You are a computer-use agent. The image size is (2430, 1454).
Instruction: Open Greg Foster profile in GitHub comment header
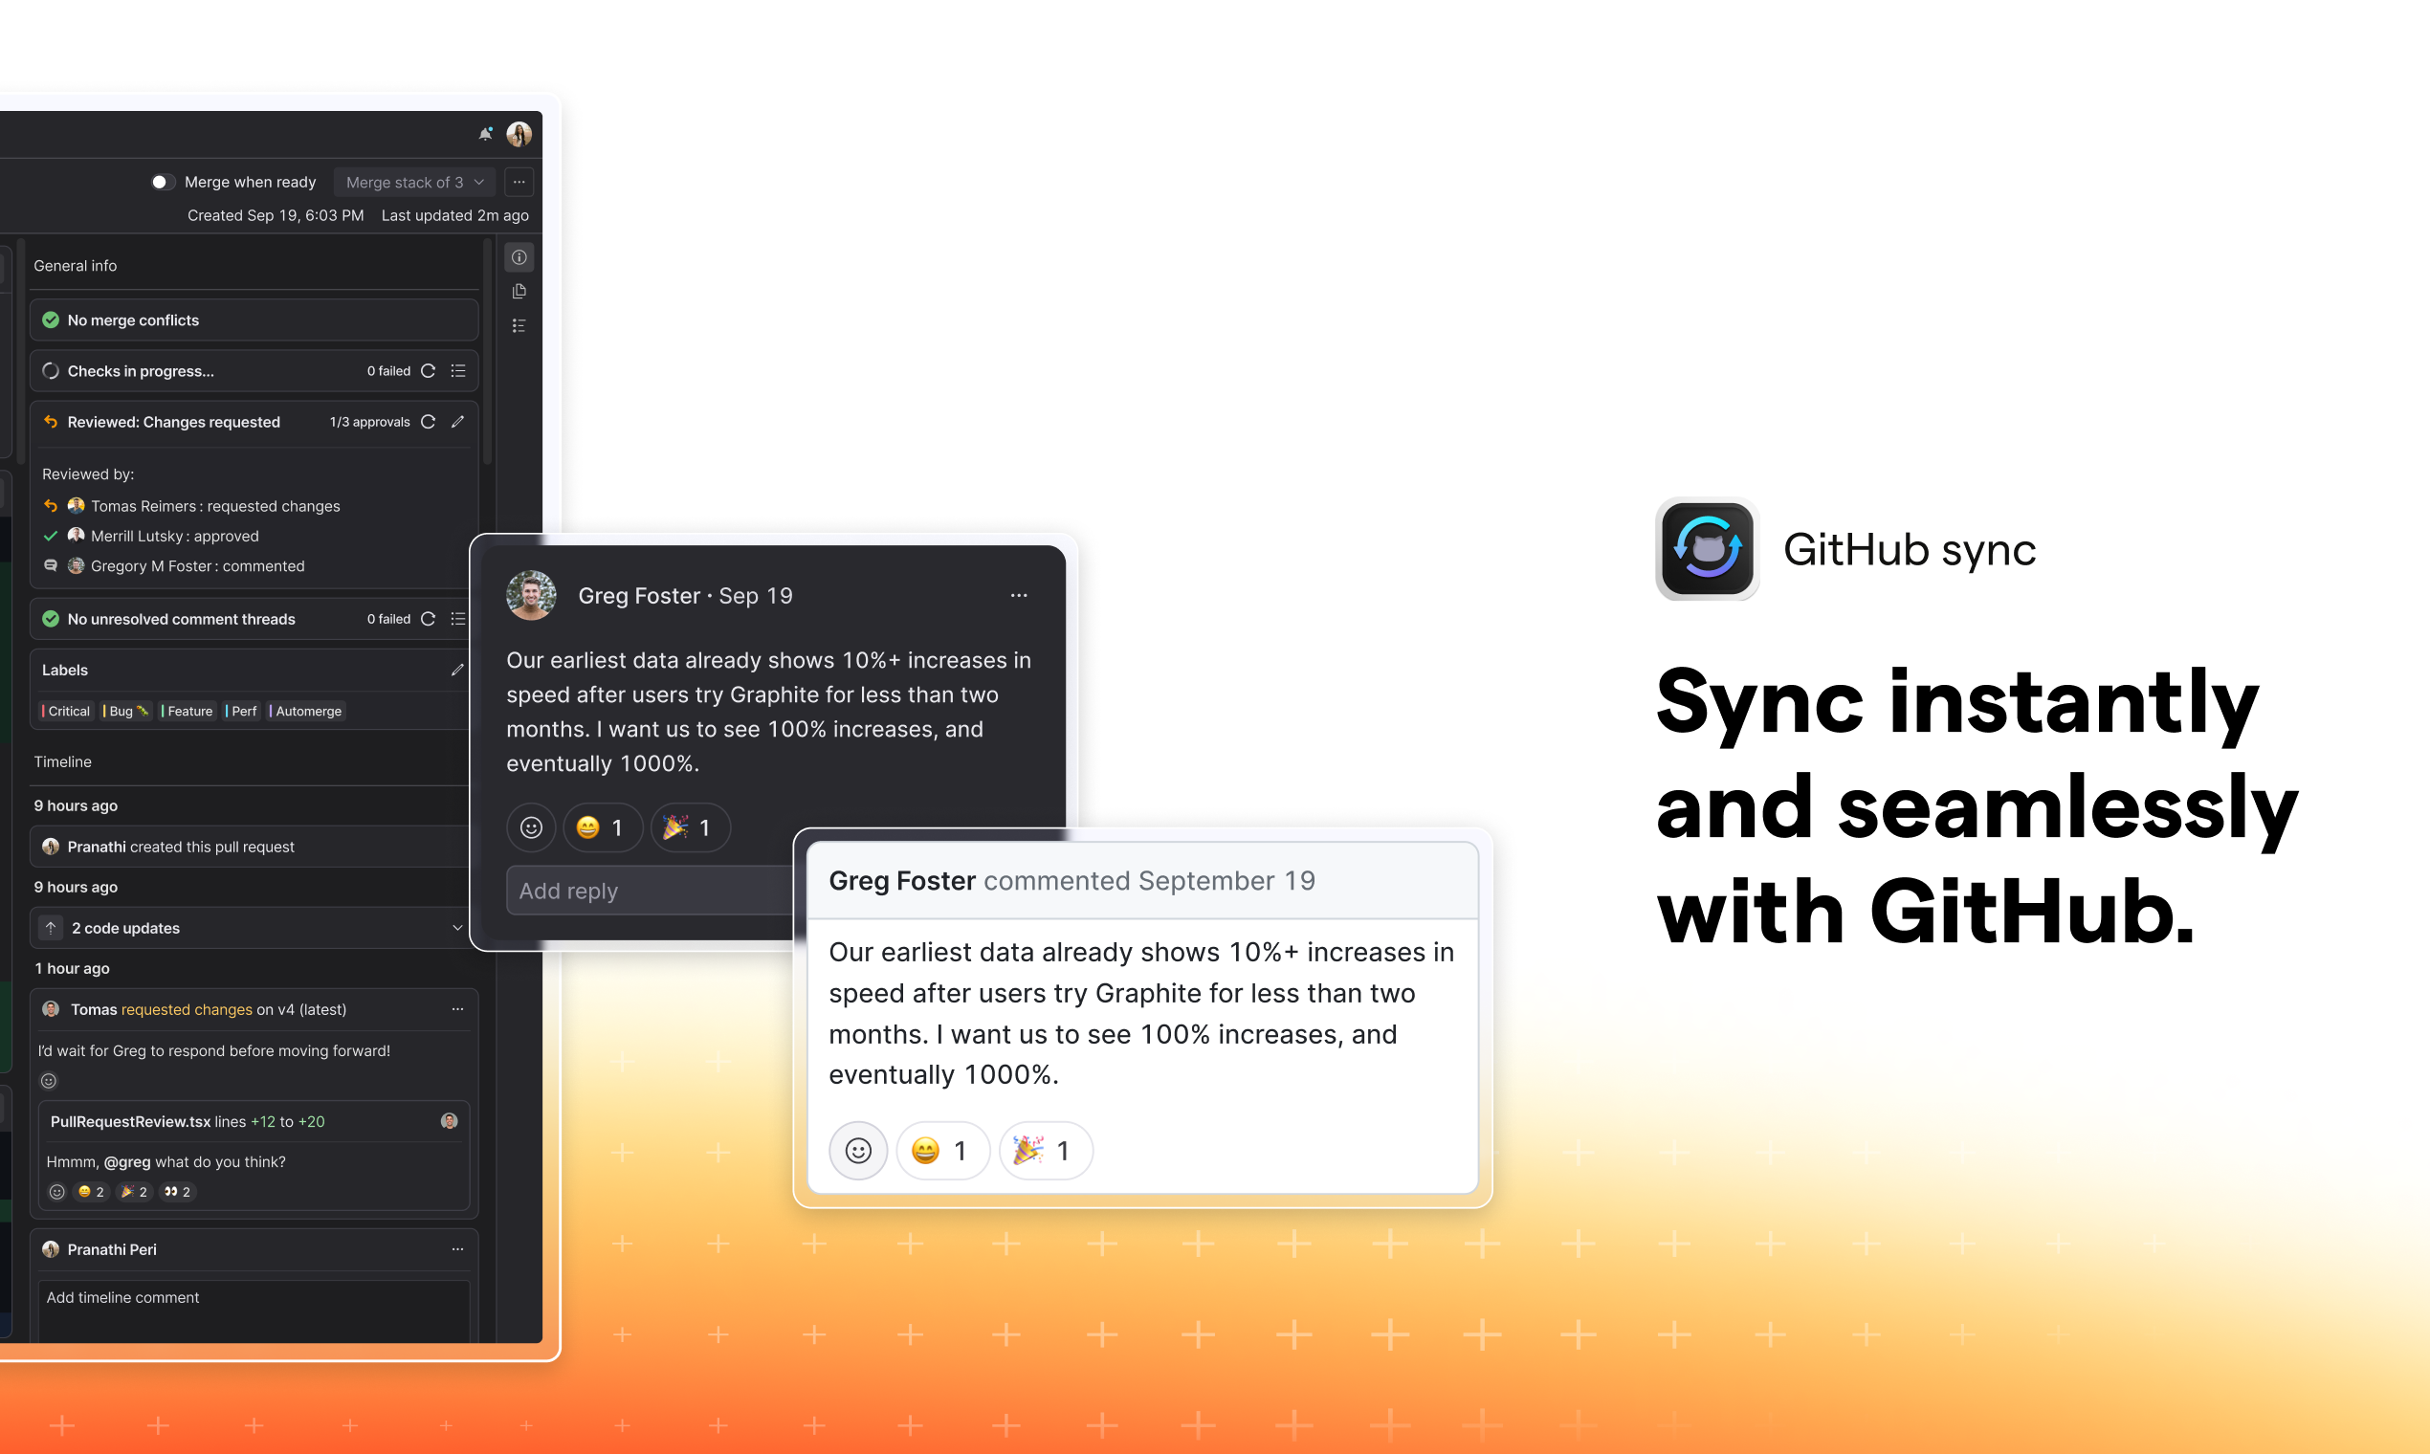click(x=902, y=880)
